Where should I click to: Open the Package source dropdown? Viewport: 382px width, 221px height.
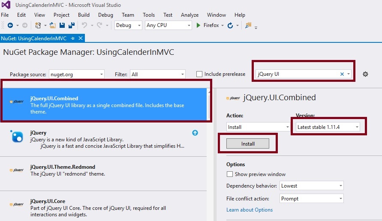click(x=76, y=74)
